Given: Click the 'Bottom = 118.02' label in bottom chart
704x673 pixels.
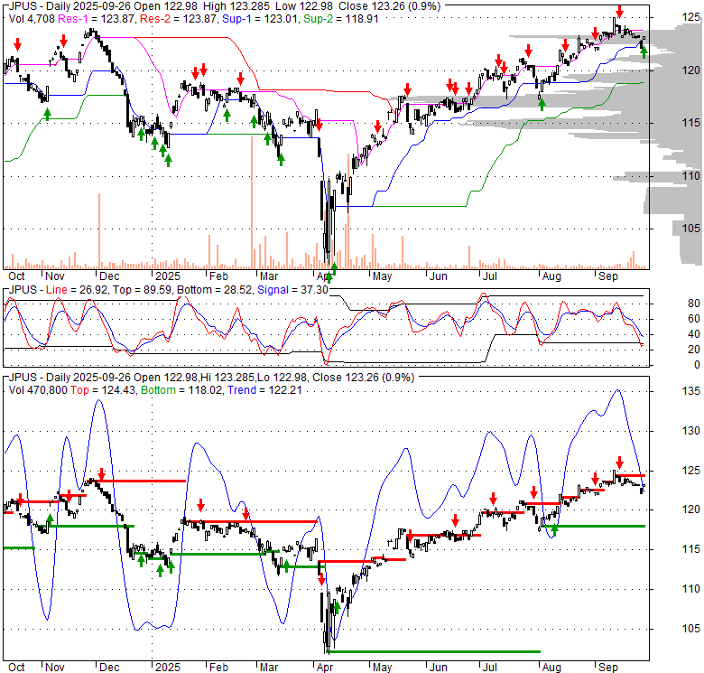Looking at the screenshot, I should click(181, 390).
